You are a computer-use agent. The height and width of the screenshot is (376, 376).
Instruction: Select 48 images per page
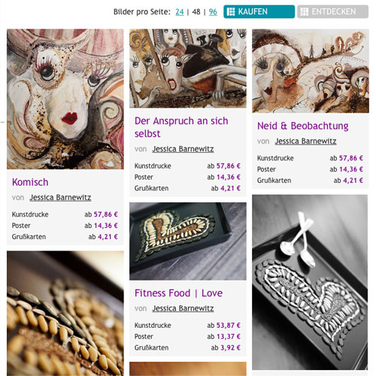click(196, 12)
